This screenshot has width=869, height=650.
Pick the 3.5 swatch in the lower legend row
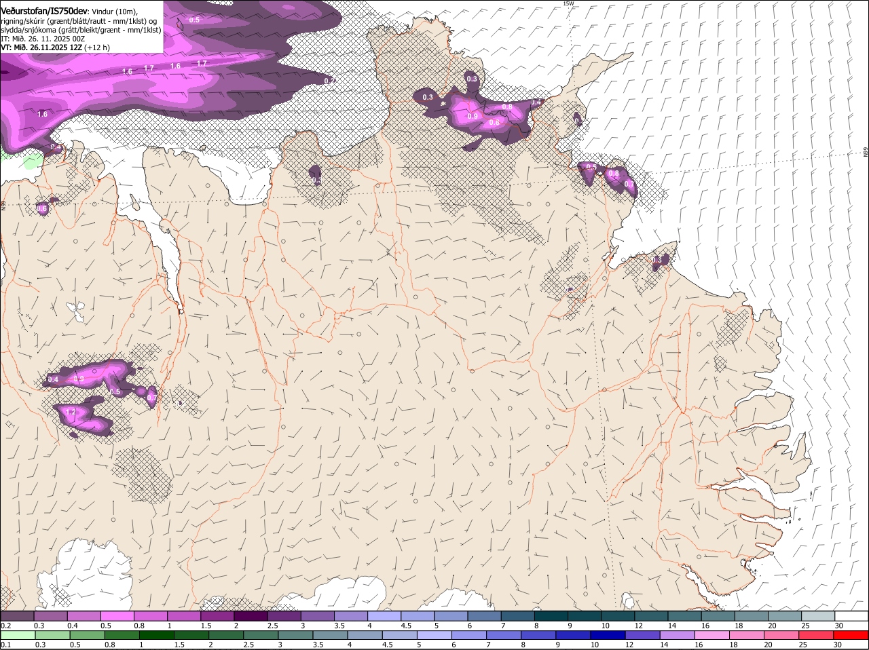point(330,635)
